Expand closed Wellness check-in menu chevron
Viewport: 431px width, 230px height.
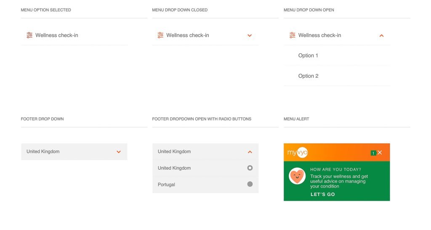pos(250,36)
